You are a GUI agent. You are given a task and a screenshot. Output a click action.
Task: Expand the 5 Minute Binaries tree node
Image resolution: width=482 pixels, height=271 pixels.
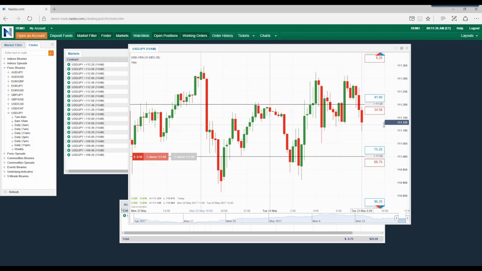coord(4,176)
